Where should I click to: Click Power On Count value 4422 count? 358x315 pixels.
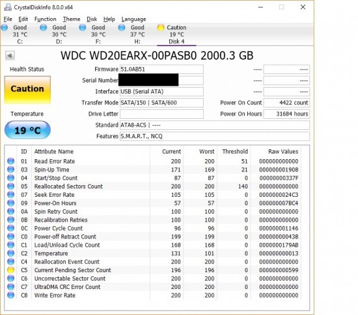click(x=286, y=103)
